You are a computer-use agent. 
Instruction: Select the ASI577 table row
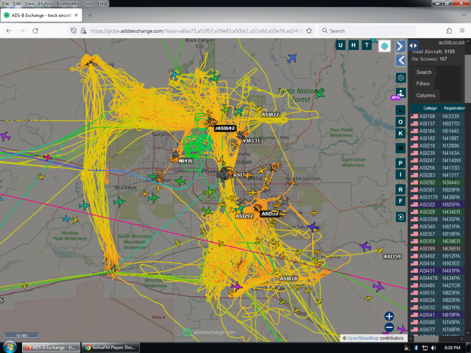438,330
